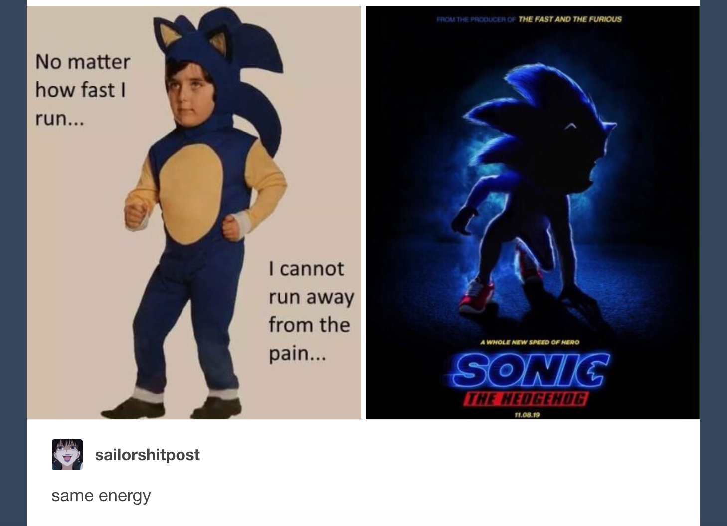Viewport: 727px width, 526px height.
Task: Open the kid in Sonic costume image
Action: [x=194, y=213]
